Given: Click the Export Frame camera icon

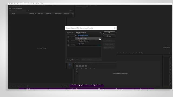Looking at the screenshot, I should tap(139, 53).
